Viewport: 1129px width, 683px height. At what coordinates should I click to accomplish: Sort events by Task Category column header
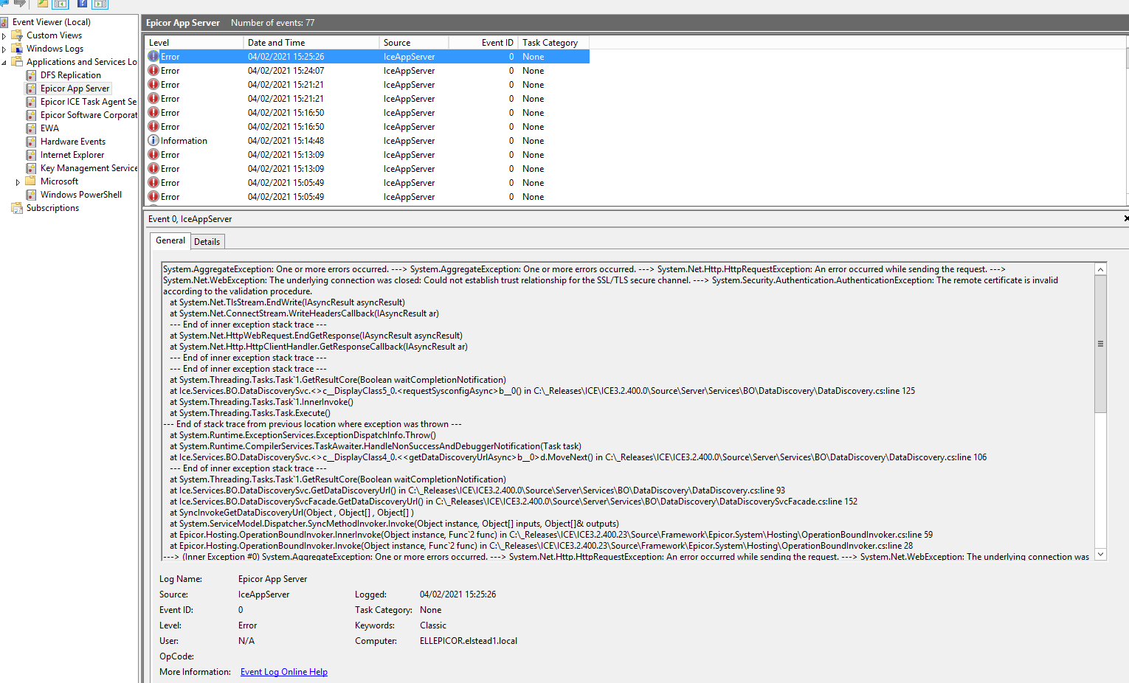point(553,43)
